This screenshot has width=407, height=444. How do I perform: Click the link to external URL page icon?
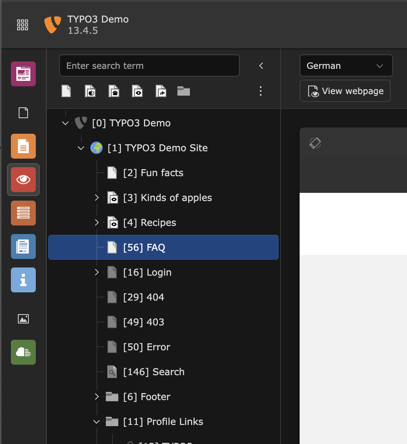click(161, 91)
